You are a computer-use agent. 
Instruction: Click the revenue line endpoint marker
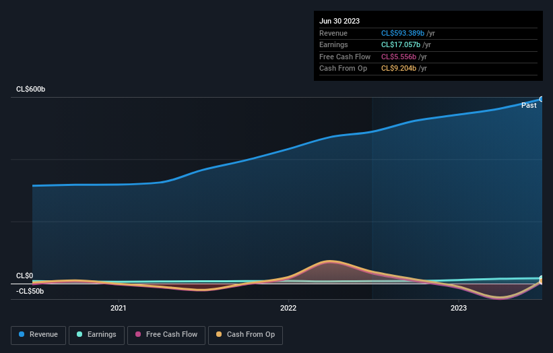[x=542, y=100]
